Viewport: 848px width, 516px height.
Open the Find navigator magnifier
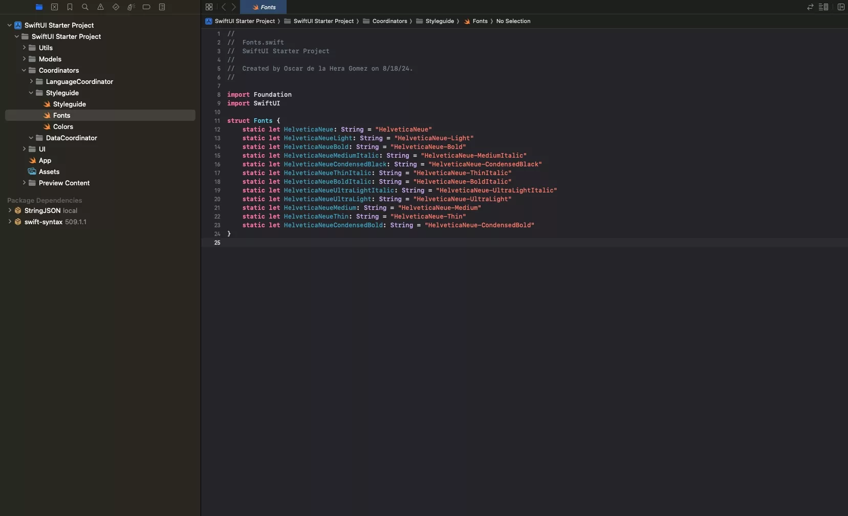pyautogui.click(x=85, y=7)
